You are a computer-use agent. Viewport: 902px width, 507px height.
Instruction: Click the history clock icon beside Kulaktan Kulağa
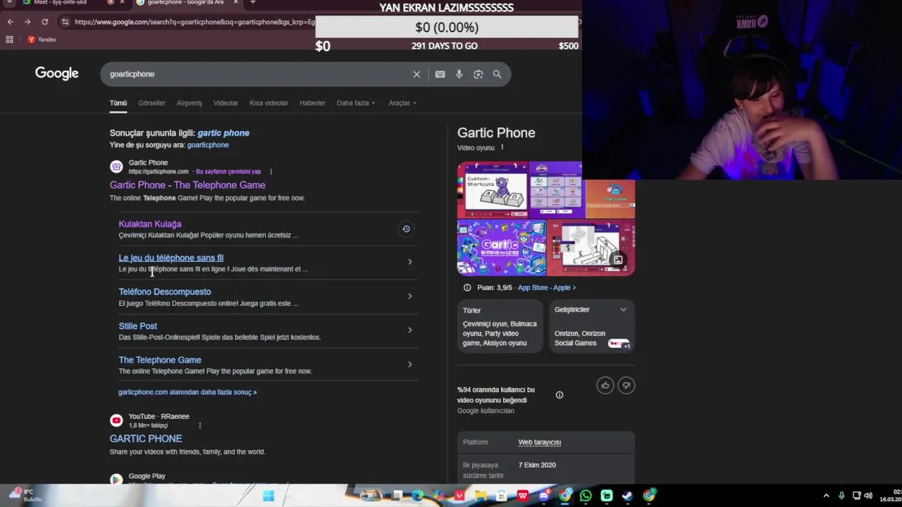click(406, 229)
